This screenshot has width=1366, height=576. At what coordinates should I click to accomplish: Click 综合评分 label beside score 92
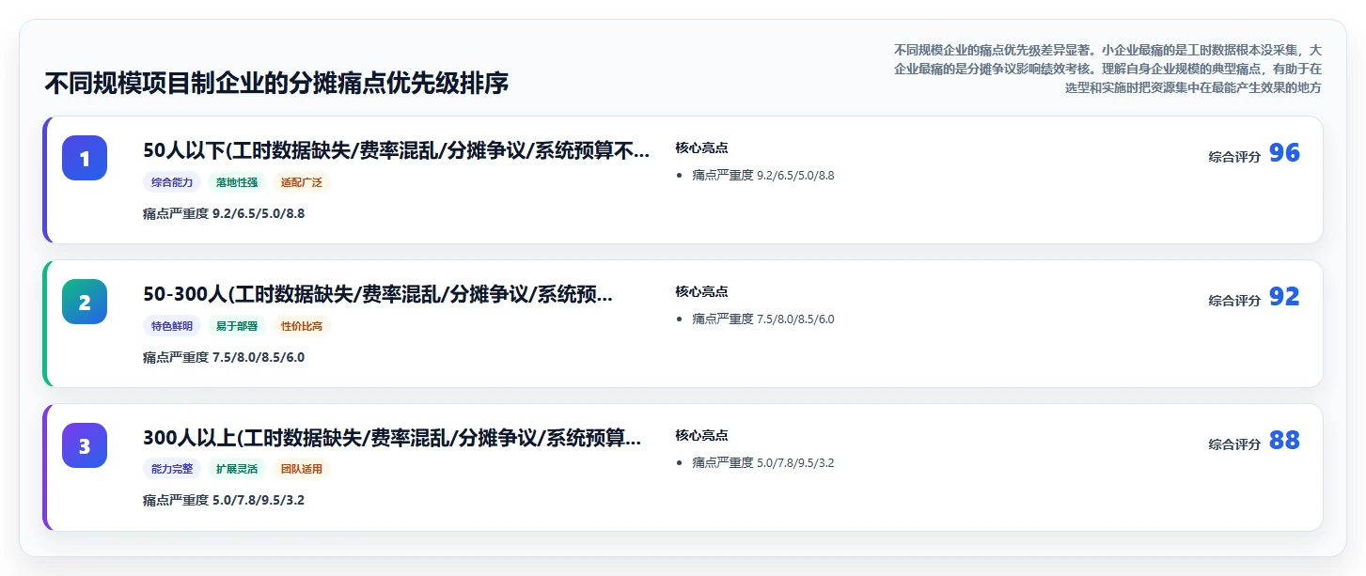tap(1234, 301)
